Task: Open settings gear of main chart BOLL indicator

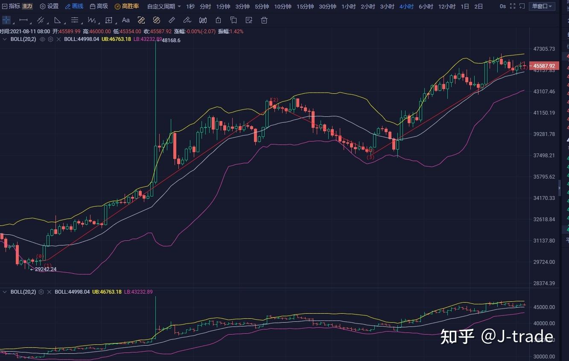Action: [x=50, y=39]
